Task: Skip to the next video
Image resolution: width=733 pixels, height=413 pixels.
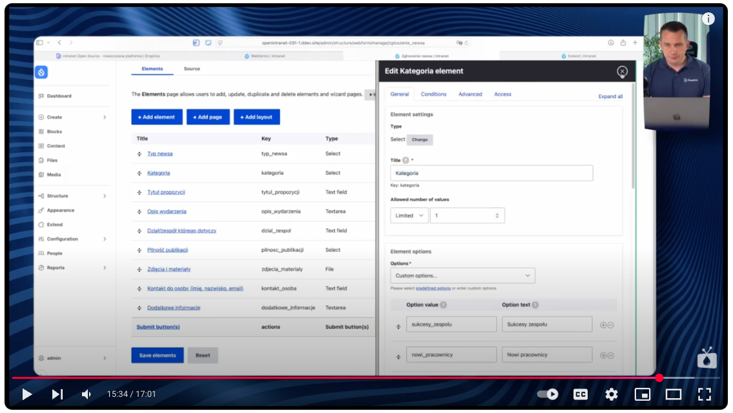Action: click(x=57, y=394)
